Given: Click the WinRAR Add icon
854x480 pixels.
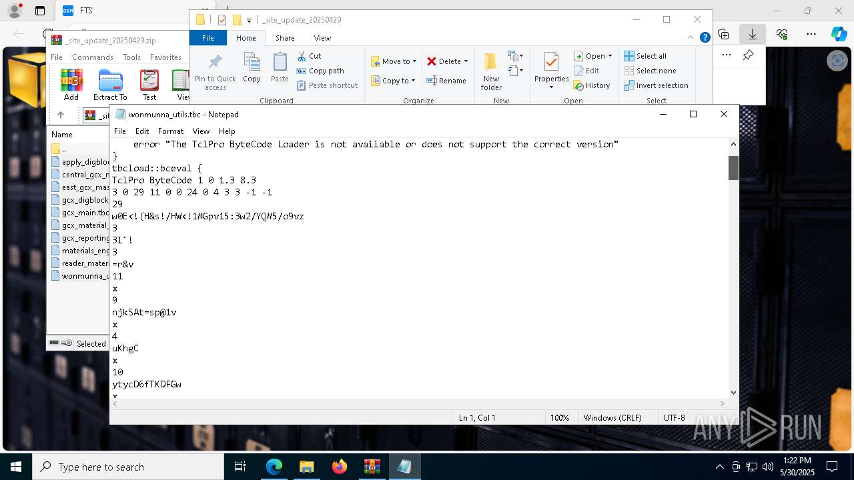Looking at the screenshot, I should click(71, 85).
